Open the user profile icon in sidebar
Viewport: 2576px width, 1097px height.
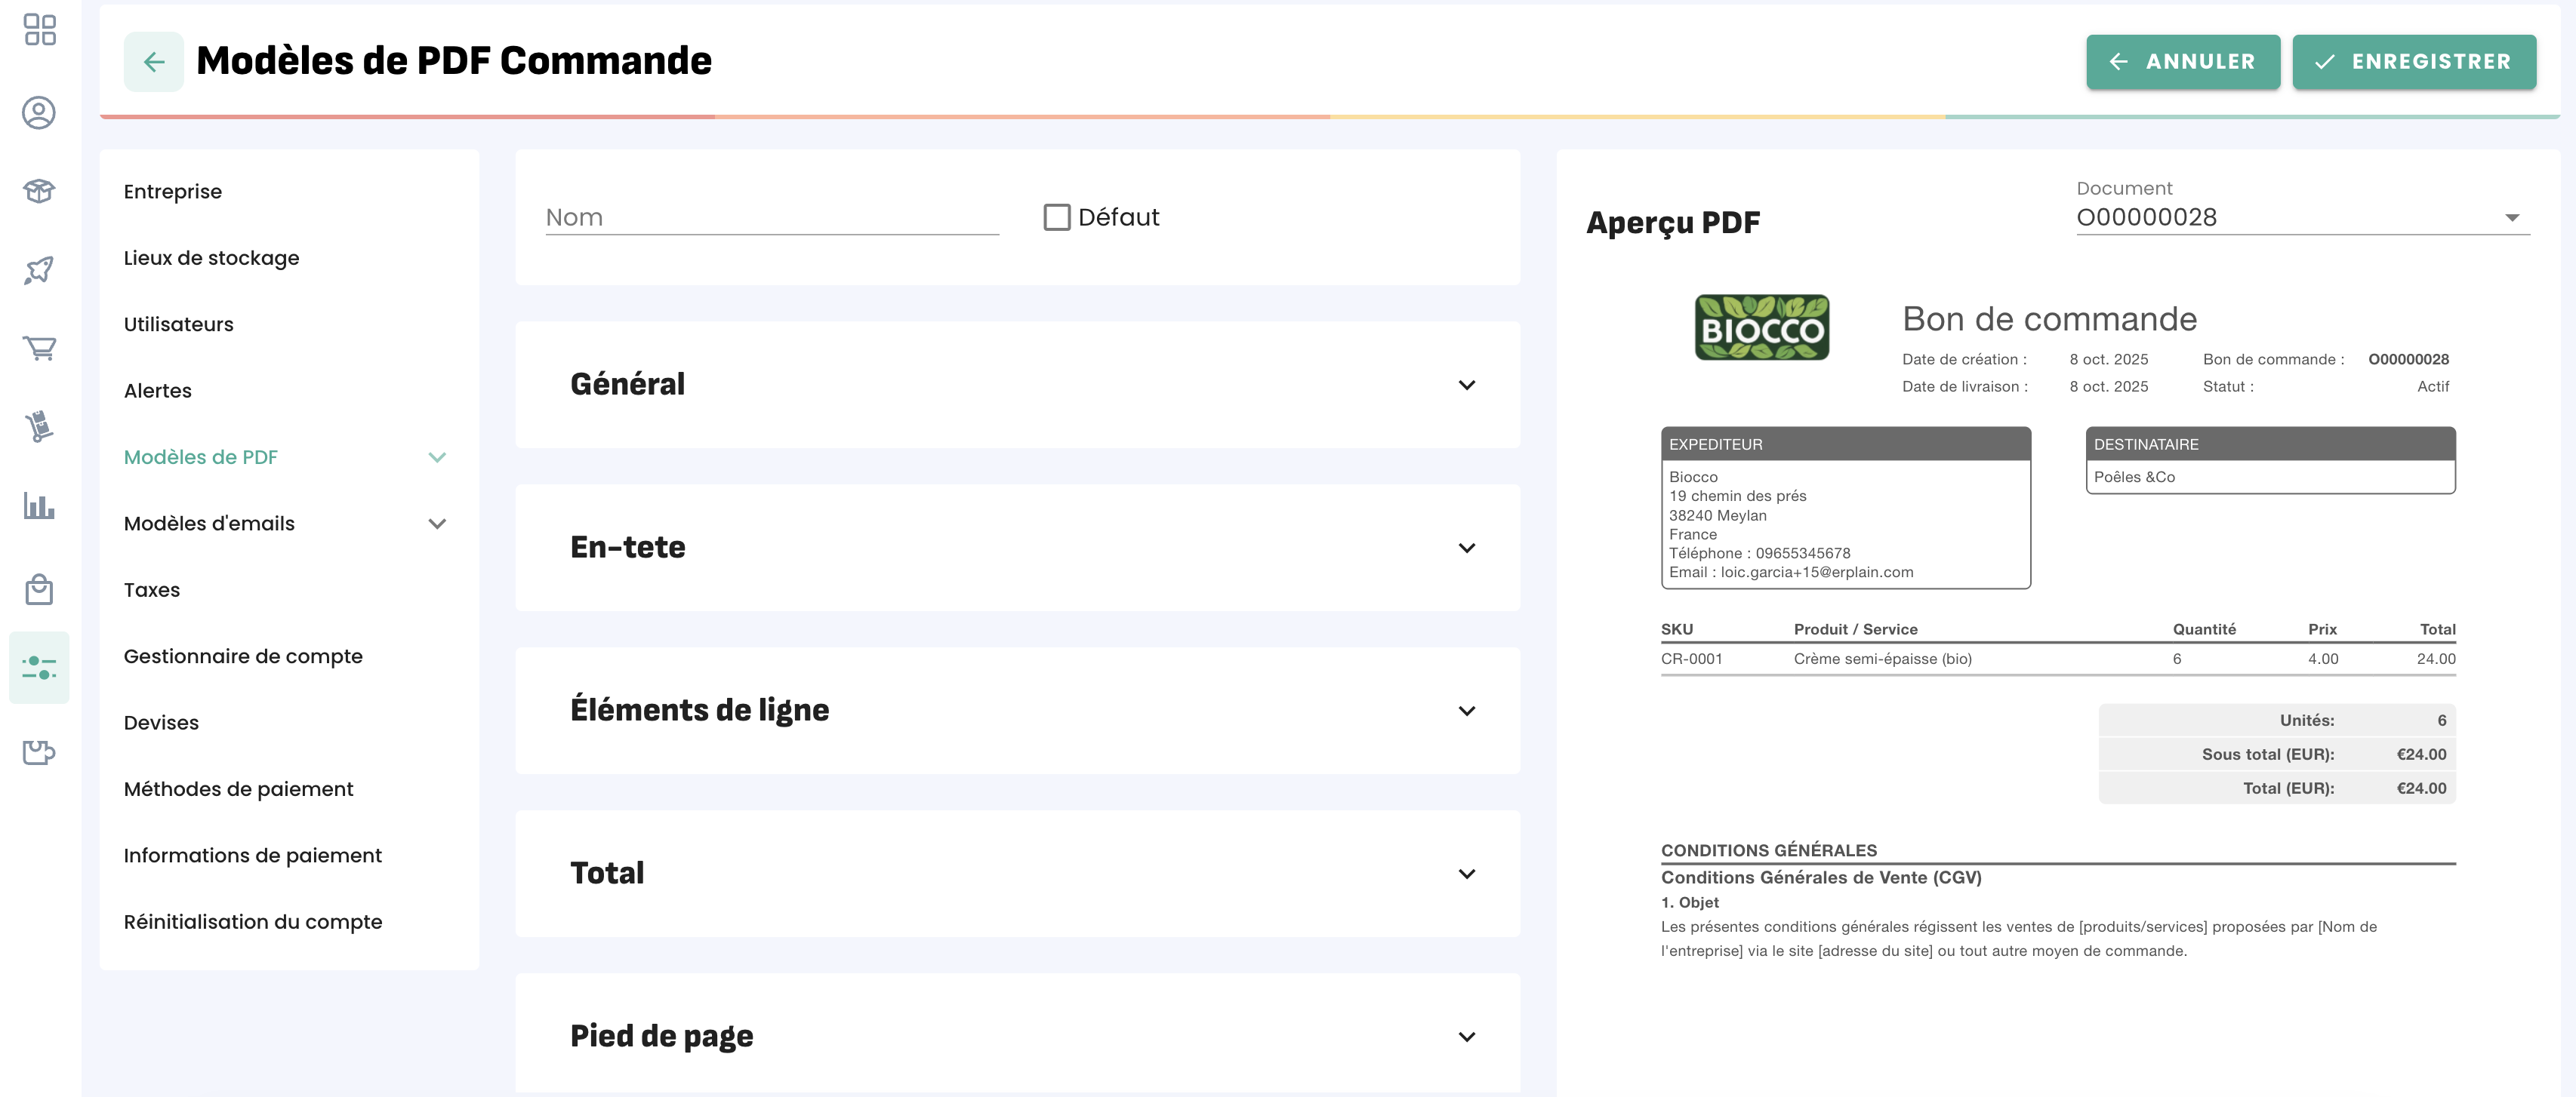click(x=39, y=113)
